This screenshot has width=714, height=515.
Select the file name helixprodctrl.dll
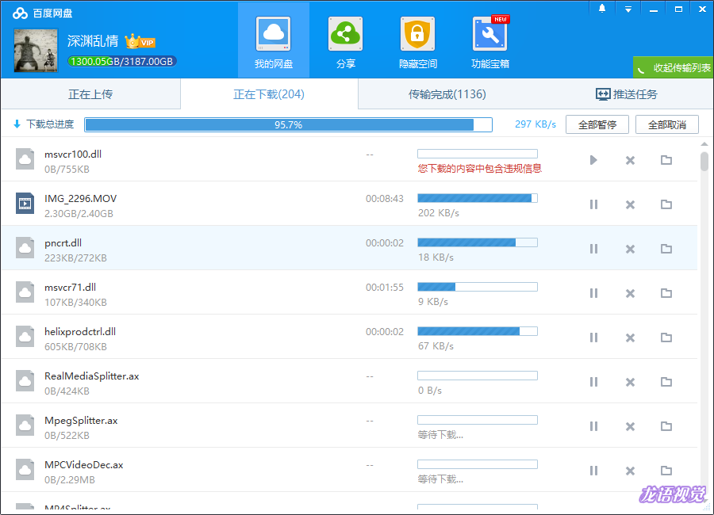point(80,332)
